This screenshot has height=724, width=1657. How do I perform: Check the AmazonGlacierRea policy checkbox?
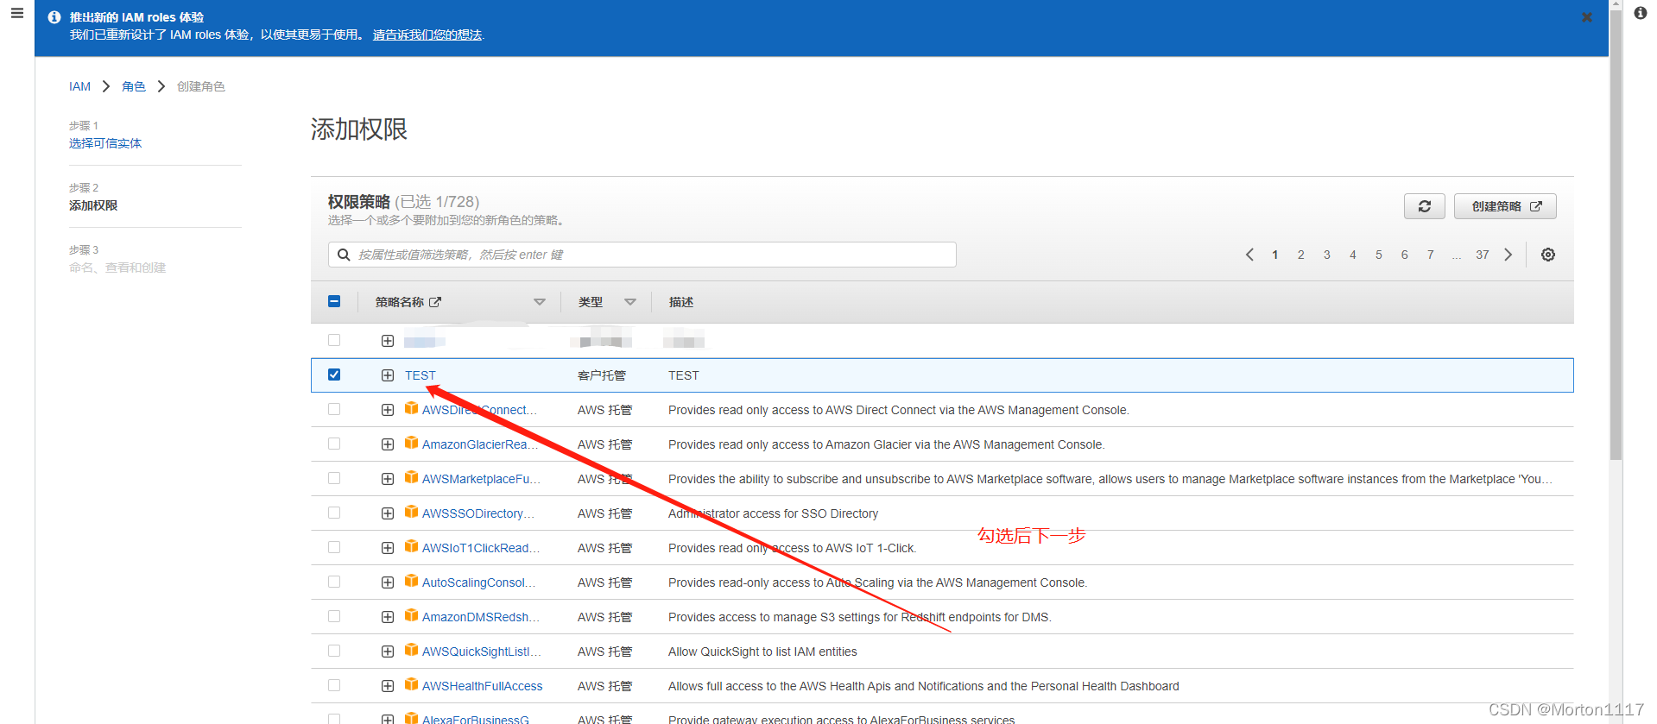pyautogui.click(x=334, y=444)
